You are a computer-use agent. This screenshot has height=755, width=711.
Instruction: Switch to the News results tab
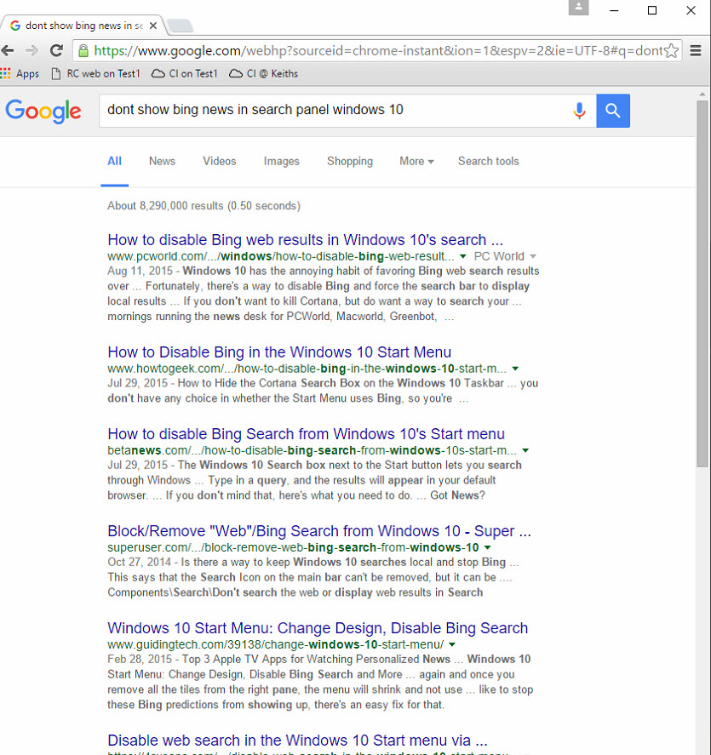[162, 161]
